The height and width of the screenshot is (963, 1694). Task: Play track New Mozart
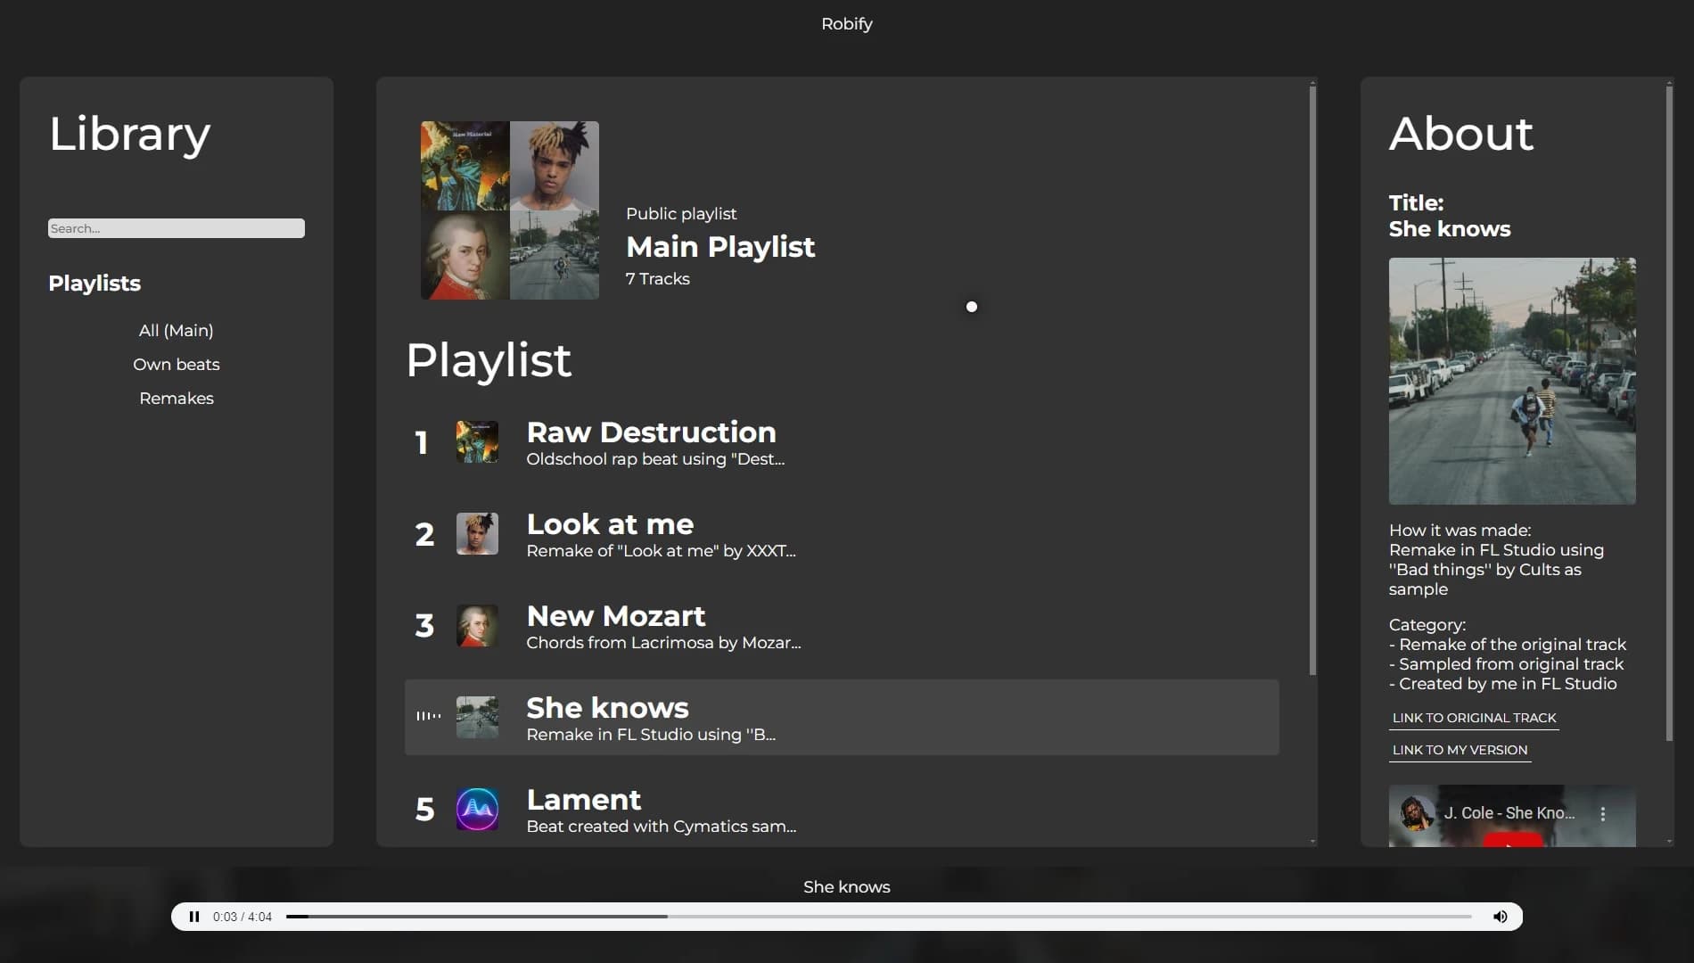[616, 616]
